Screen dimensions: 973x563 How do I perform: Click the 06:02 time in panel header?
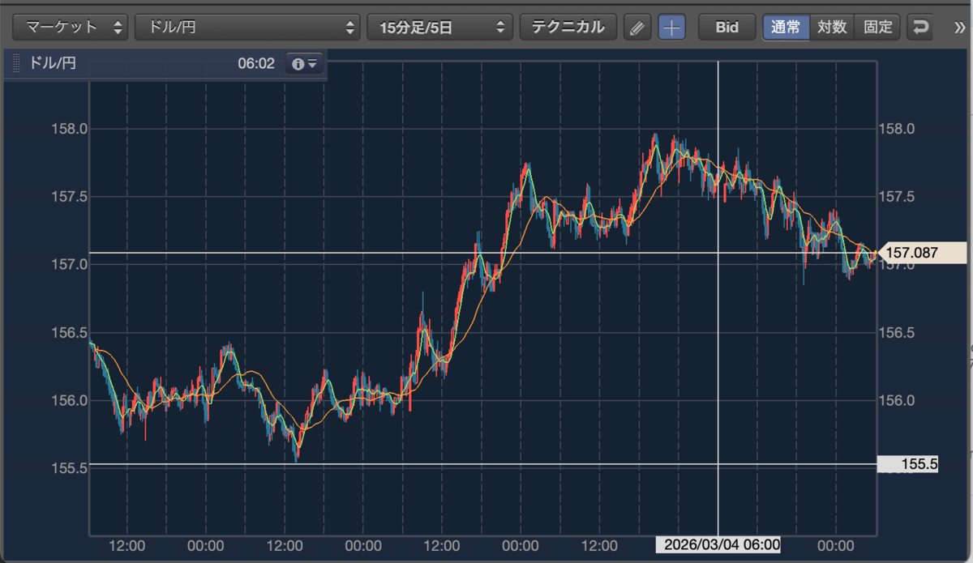coord(256,63)
